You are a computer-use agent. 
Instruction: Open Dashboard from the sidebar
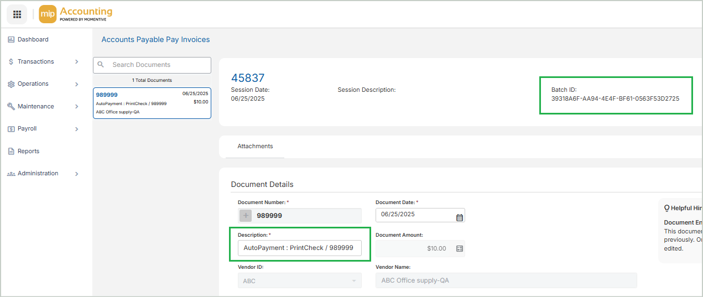(x=33, y=40)
